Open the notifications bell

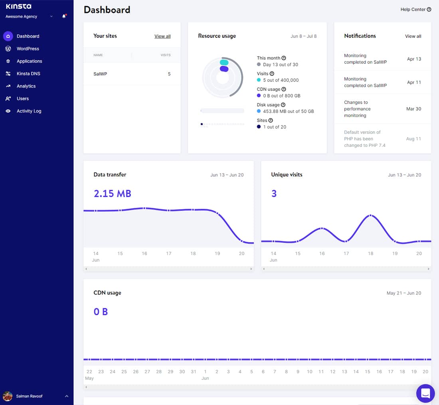click(64, 16)
